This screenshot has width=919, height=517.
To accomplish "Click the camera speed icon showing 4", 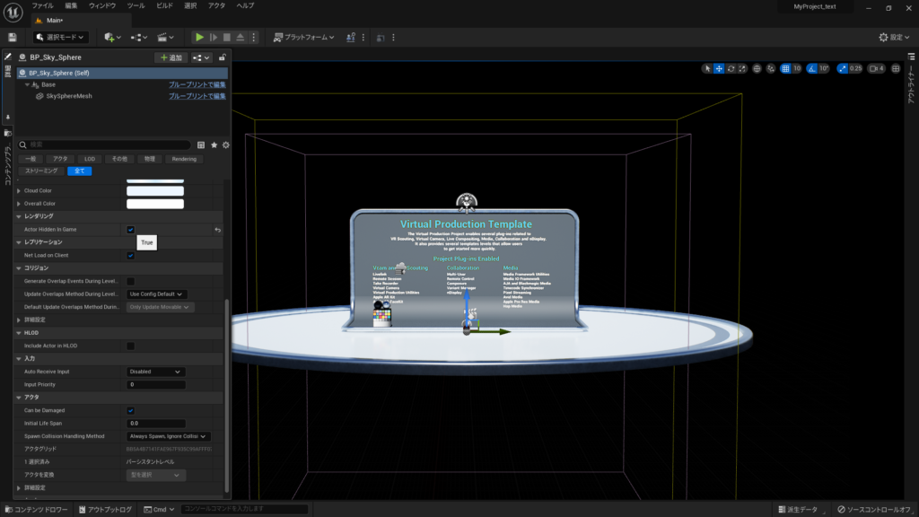I will [875, 68].
